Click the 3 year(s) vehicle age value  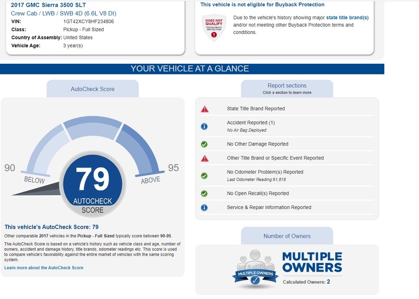[x=73, y=46]
